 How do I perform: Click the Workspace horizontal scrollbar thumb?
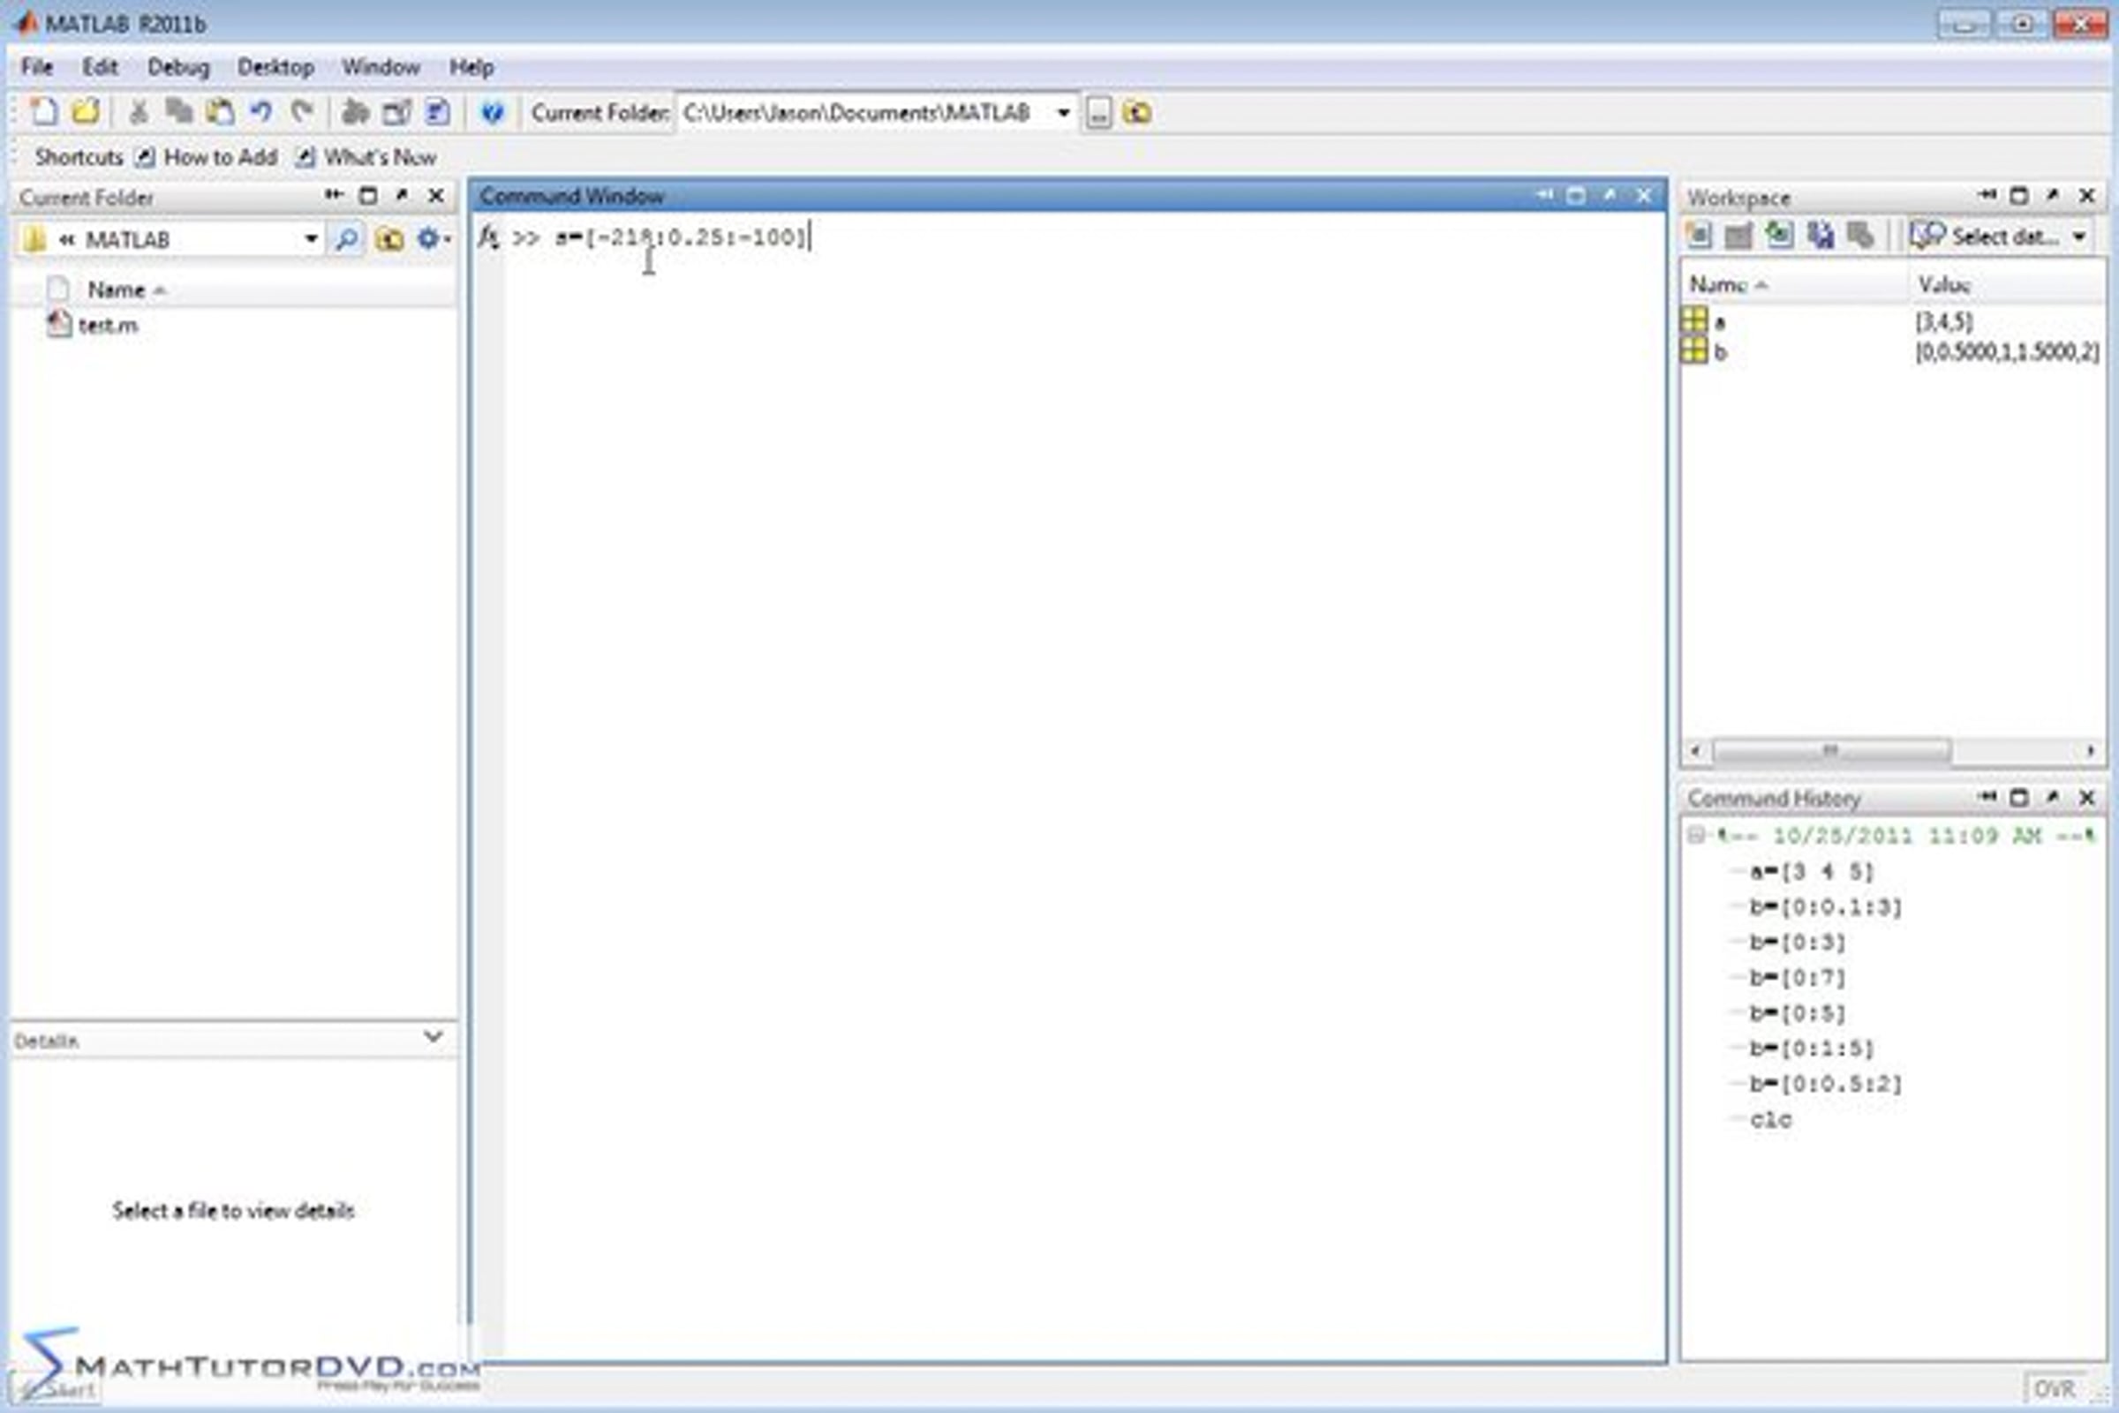coord(1831,751)
